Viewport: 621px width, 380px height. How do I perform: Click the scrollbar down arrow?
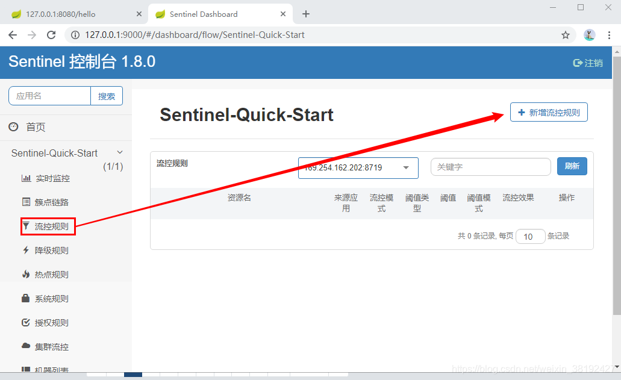tap(617, 367)
